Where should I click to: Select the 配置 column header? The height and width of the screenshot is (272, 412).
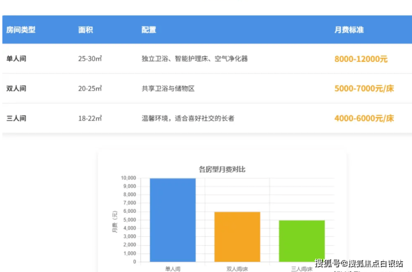point(149,30)
